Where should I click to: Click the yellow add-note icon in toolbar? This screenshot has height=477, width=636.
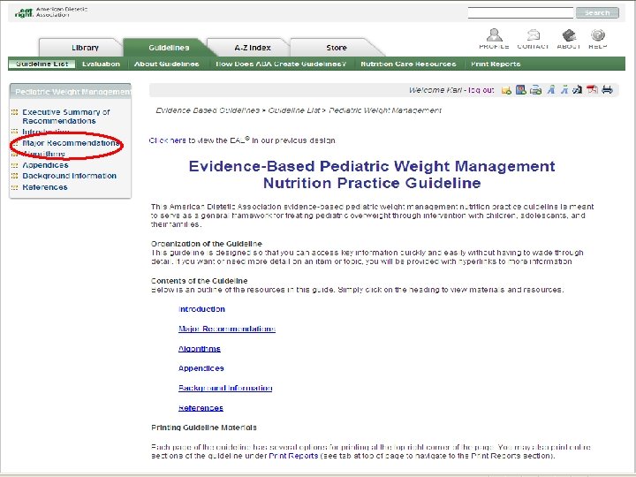506,90
